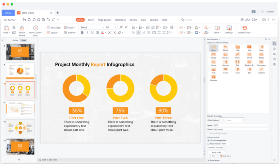This screenshot has width=280, height=164.
Task: Click the Apply to All button
Action: [216, 152]
